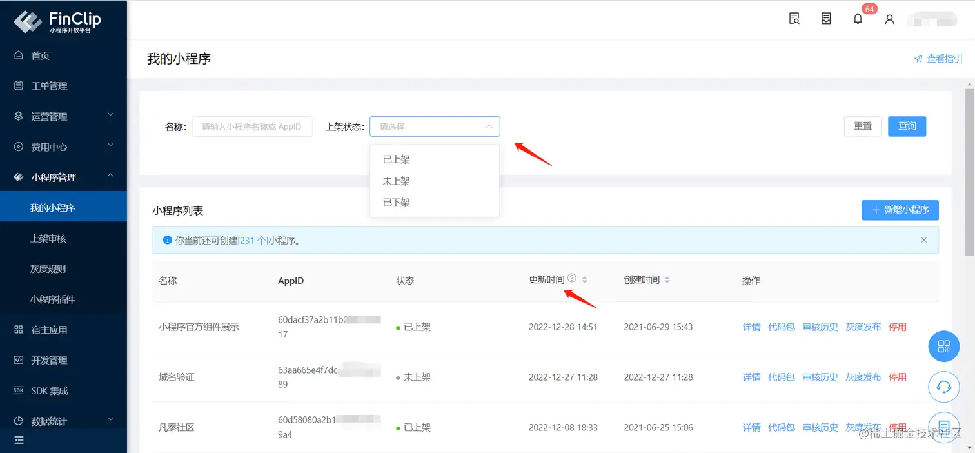This screenshot has width=975, height=453.
Task: Click the 231 个 quota text
Action: [x=253, y=241]
